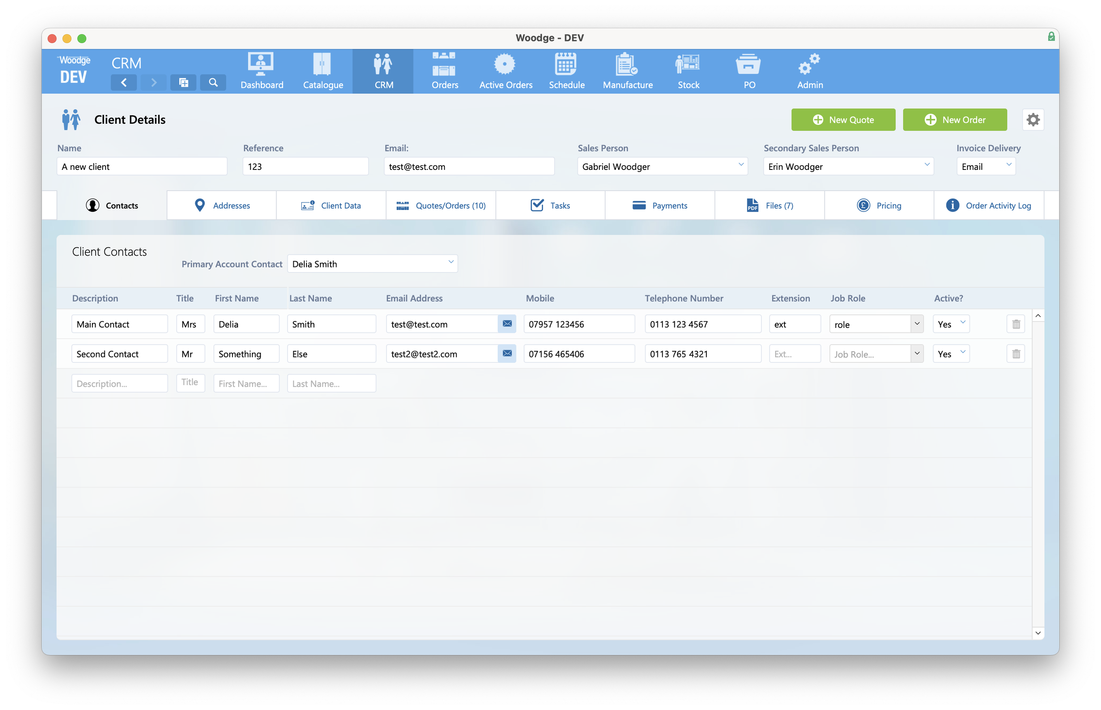The image size is (1101, 710).
Task: Click the scroll down arrow in contacts list
Action: click(1038, 633)
